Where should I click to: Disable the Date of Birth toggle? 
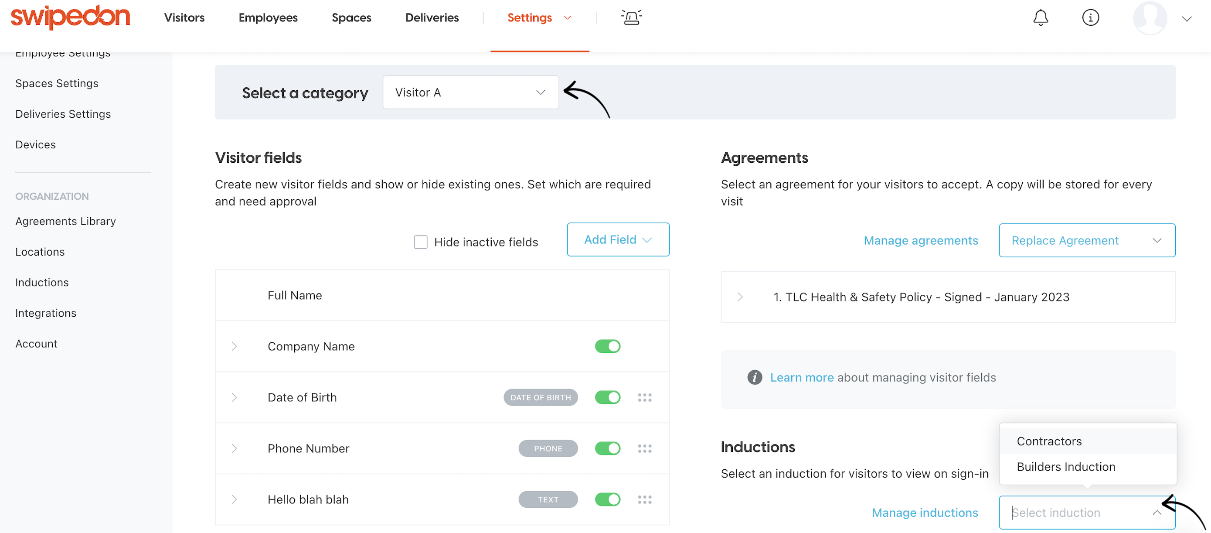(607, 397)
